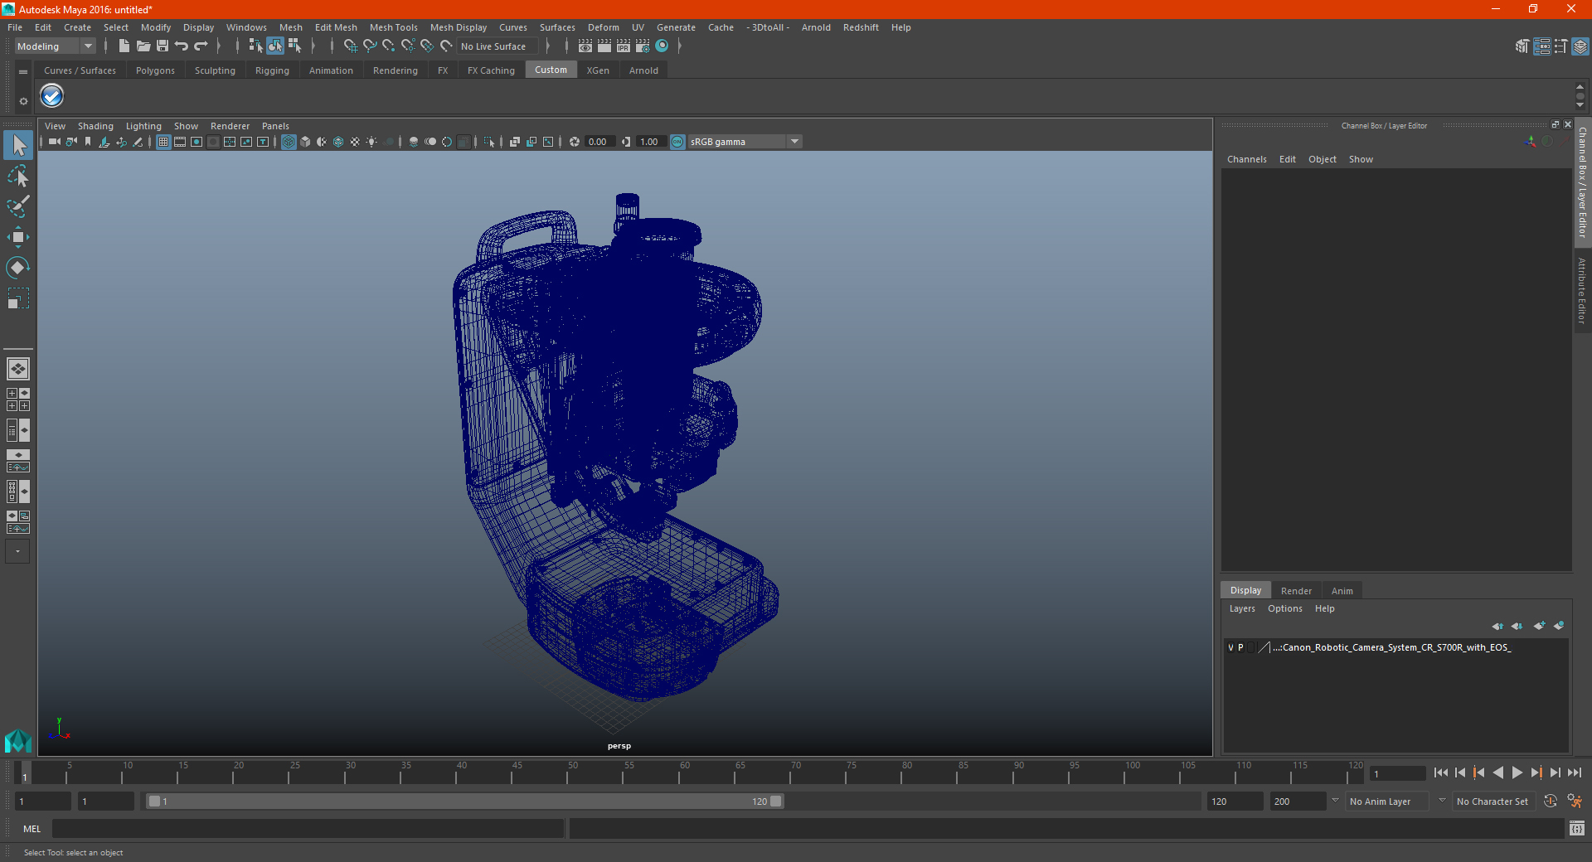This screenshot has width=1592, height=862.
Task: Toggle the viewport grid icon
Action: pos(163,142)
